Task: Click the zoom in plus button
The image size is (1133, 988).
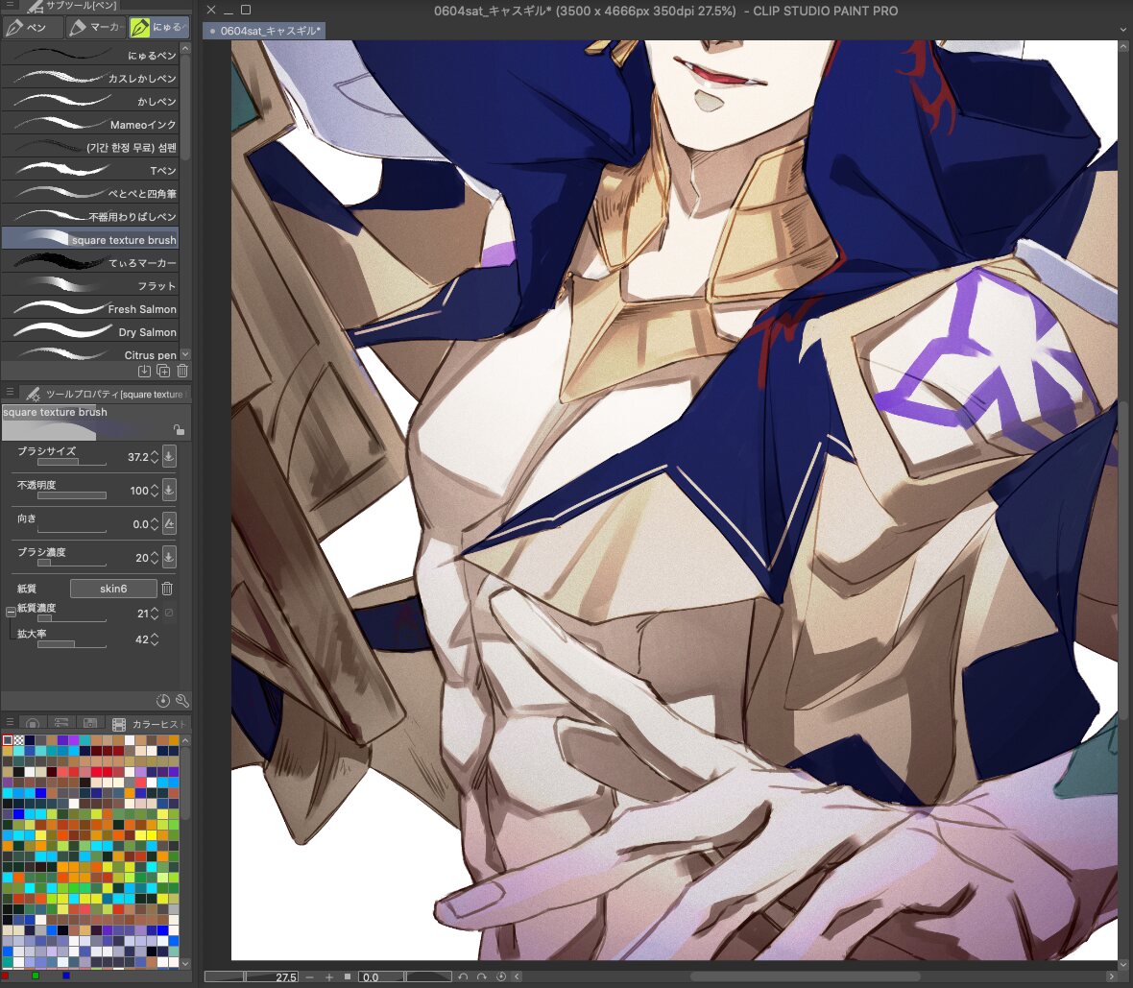Action: coord(328,976)
